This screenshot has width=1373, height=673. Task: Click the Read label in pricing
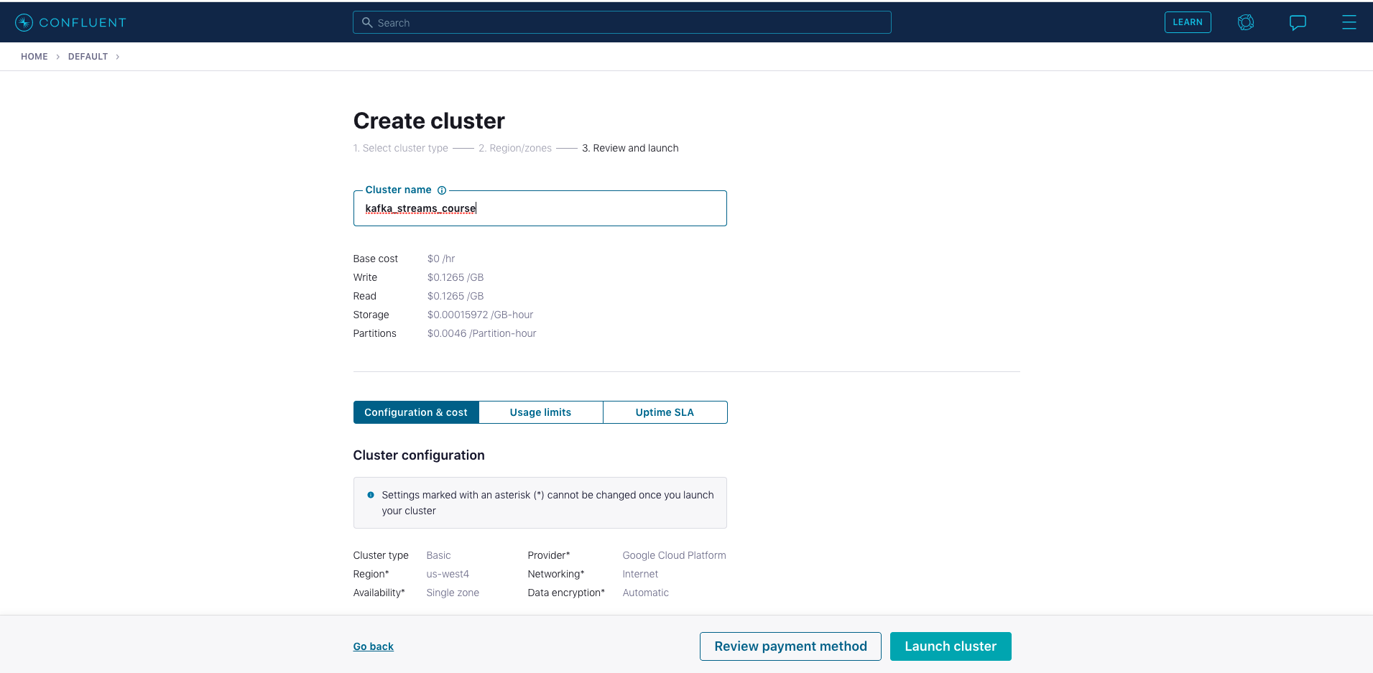pyautogui.click(x=364, y=296)
